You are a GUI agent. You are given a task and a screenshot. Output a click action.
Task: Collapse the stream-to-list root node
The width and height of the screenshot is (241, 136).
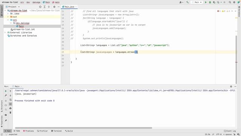pos(5,11)
